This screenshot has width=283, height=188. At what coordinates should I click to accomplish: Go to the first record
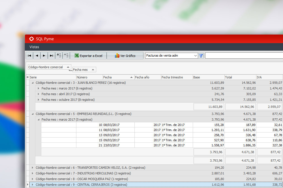[x=29, y=55]
